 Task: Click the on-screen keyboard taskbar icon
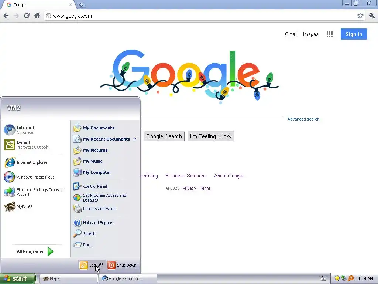click(323, 279)
